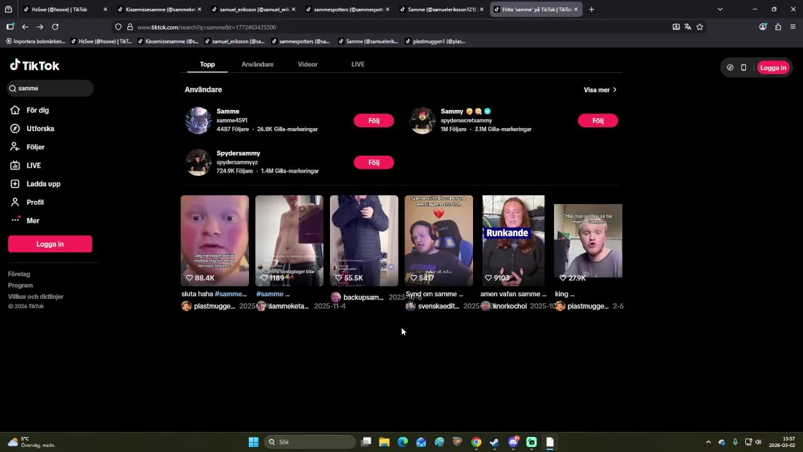Select Ladda upp in the sidebar

43,184
